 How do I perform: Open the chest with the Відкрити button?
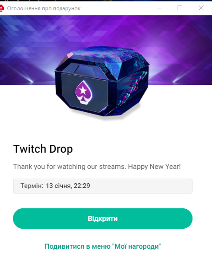(103, 219)
